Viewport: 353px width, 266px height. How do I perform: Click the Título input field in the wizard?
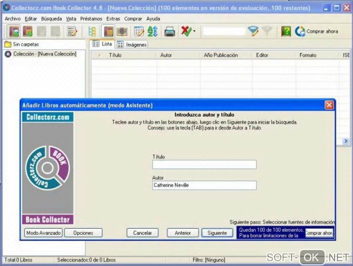click(x=204, y=165)
